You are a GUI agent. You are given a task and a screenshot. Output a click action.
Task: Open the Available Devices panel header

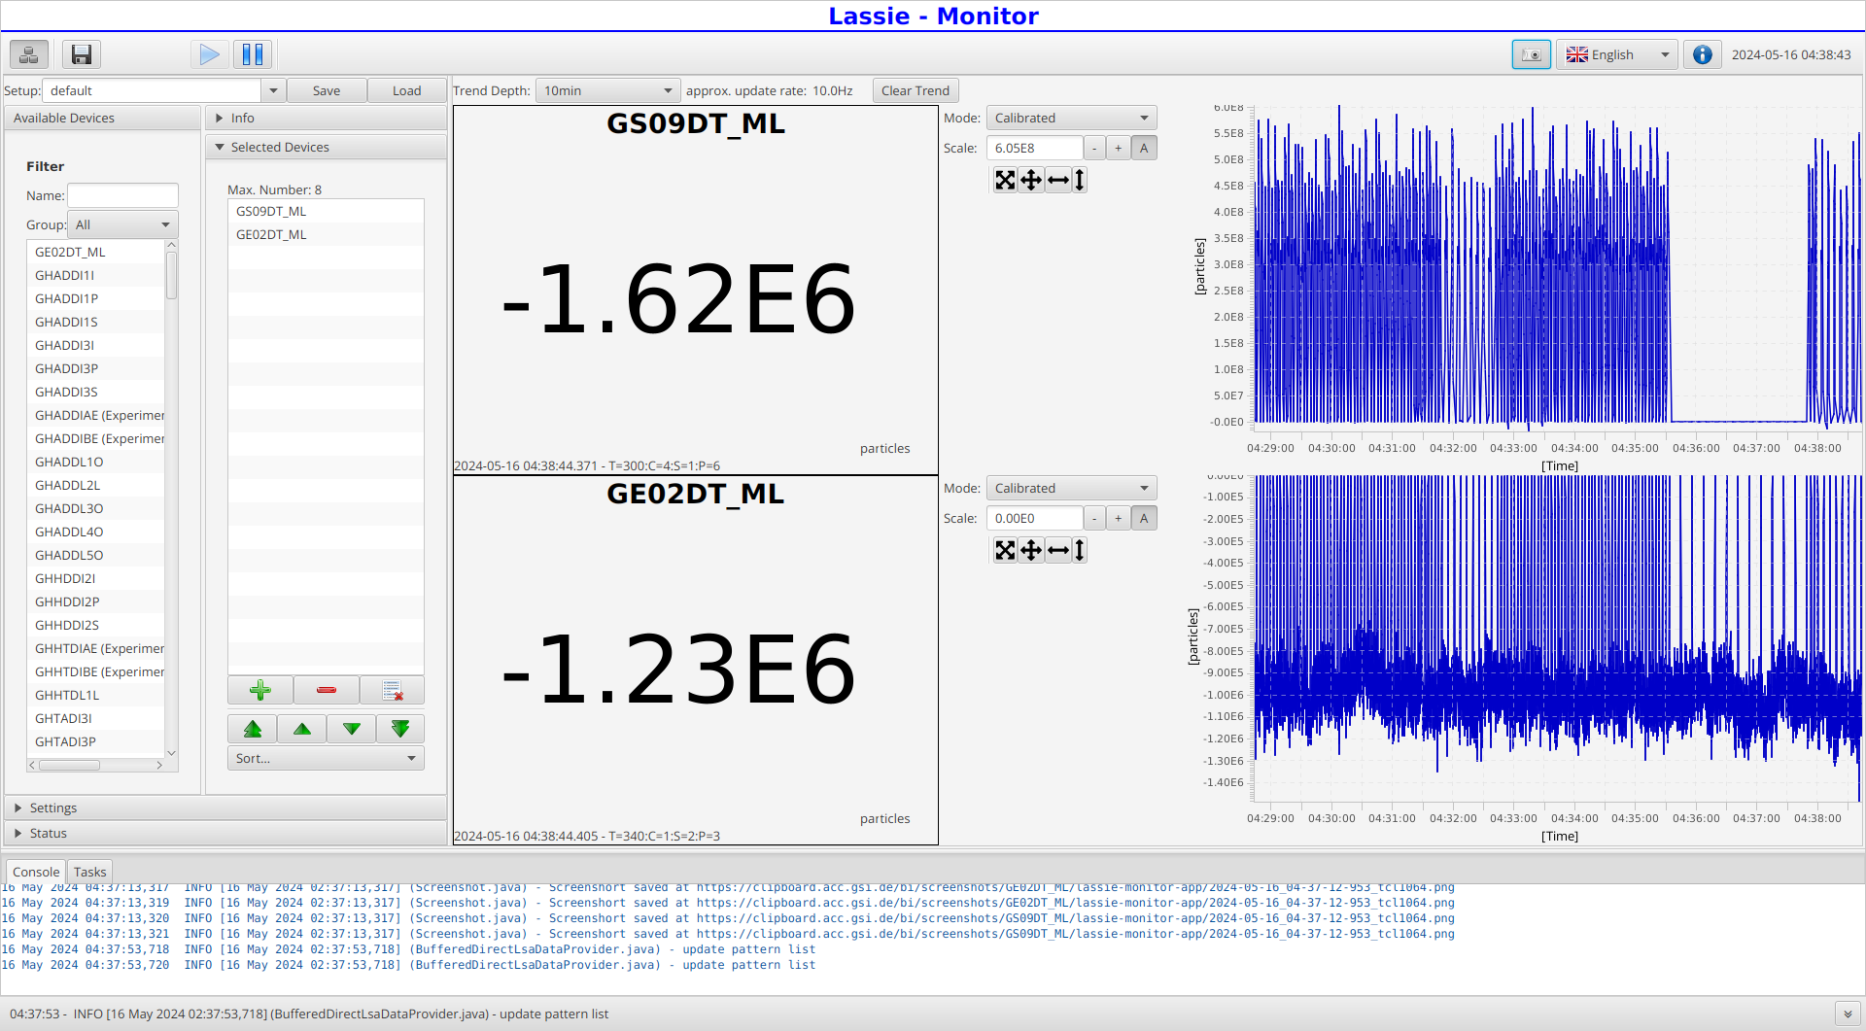pos(102,118)
